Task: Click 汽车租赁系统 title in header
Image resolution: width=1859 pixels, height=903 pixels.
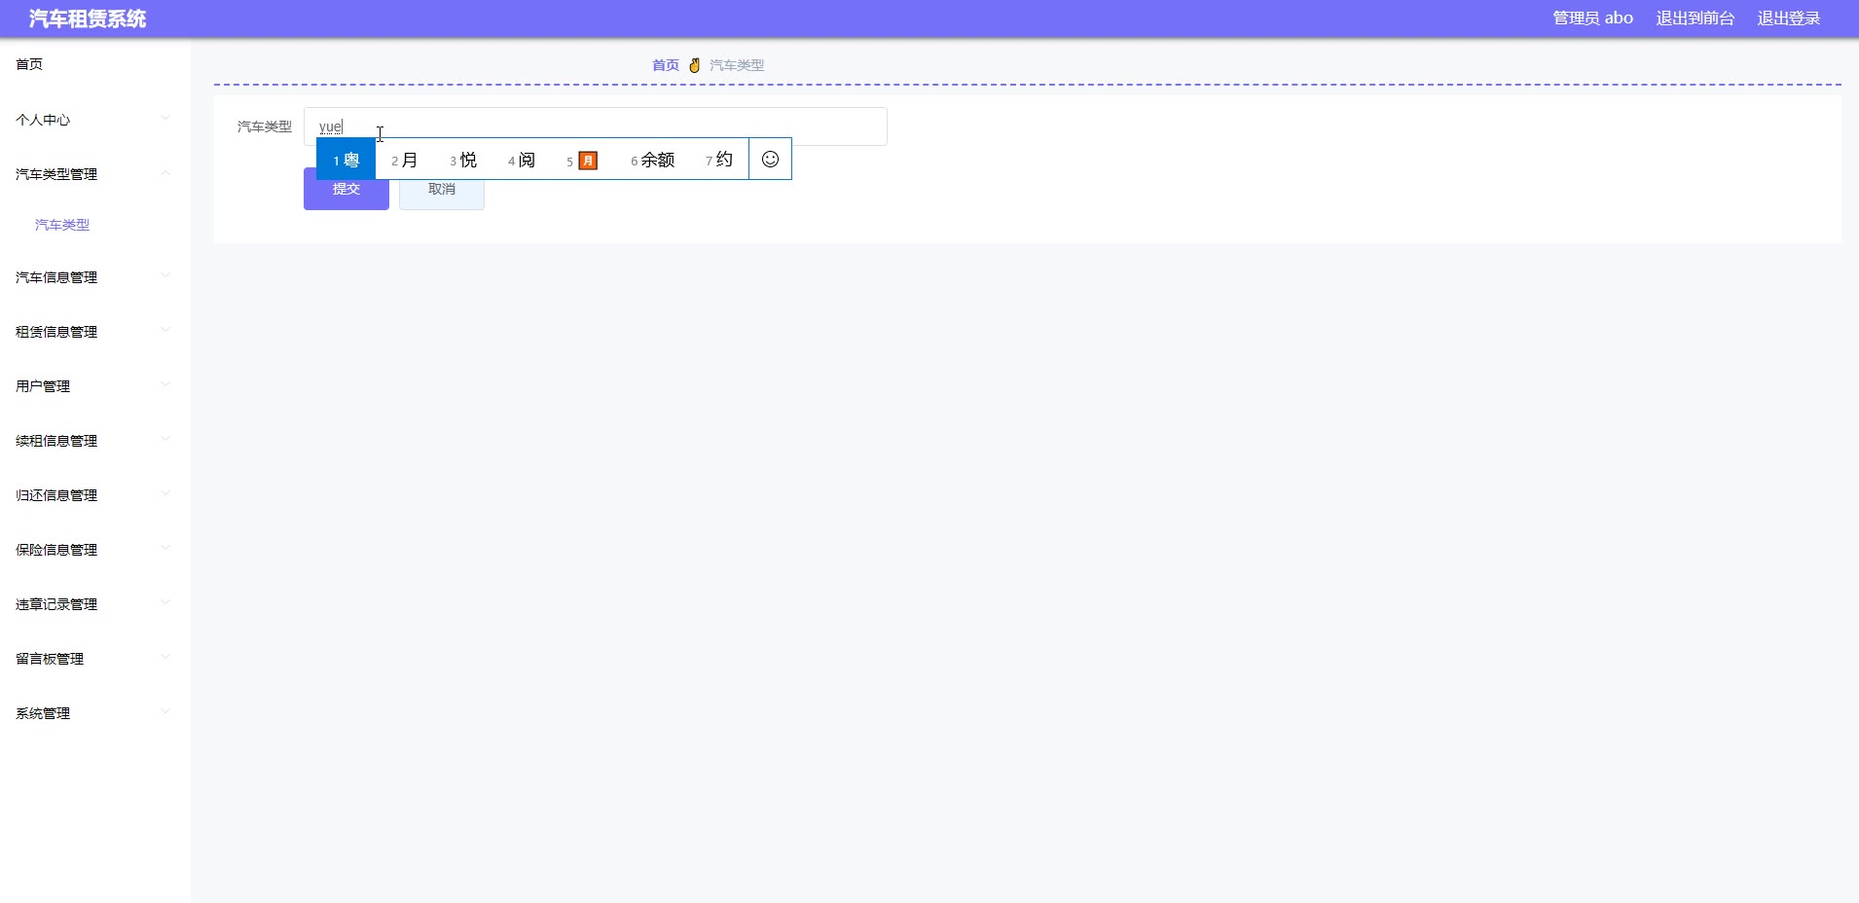Action: click(x=88, y=18)
